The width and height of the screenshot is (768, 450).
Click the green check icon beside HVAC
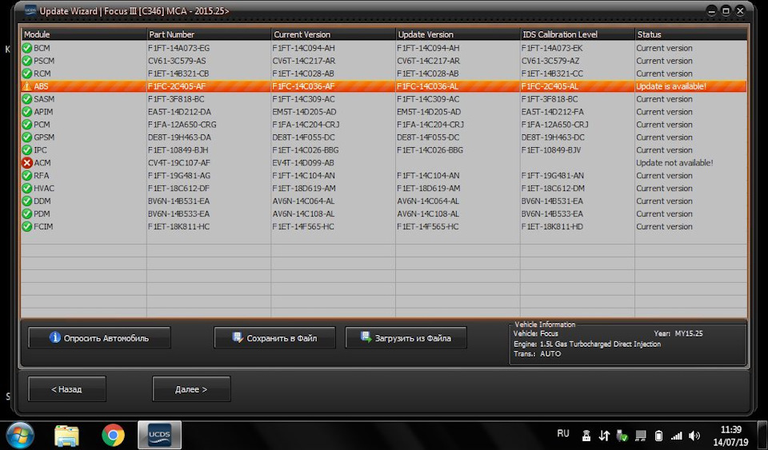27,188
